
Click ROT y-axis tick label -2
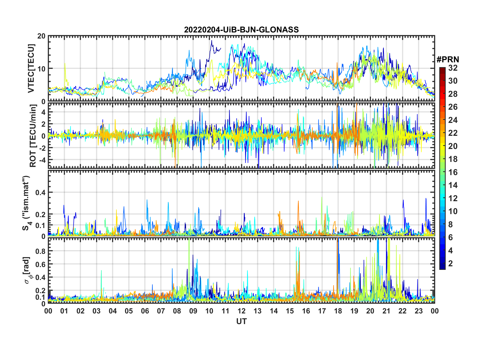click(42, 148)
